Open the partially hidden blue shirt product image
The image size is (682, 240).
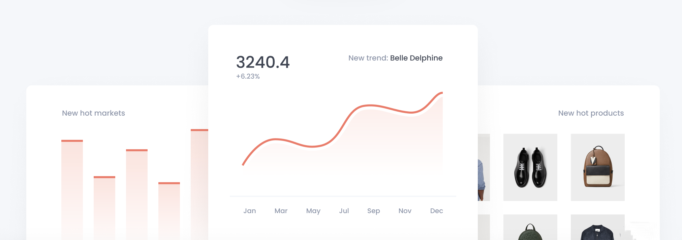pyautogui.click(x=484, y=167)
